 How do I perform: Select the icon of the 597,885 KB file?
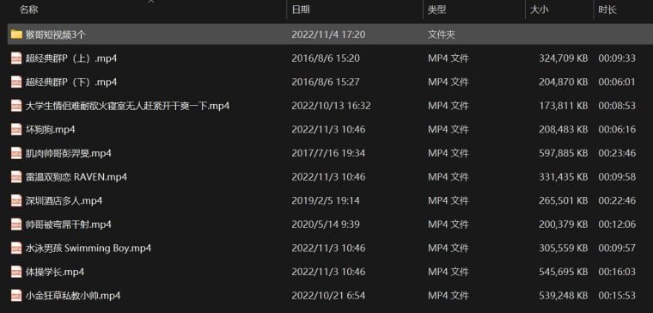[x=16, y=153]
